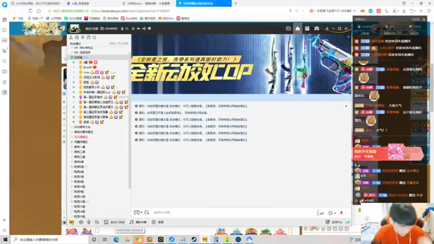Image resolution: width=434 pixels, height=244 pixels.
Task: Open the Edge browser icon in the taskbar
Action: point(116,239)
